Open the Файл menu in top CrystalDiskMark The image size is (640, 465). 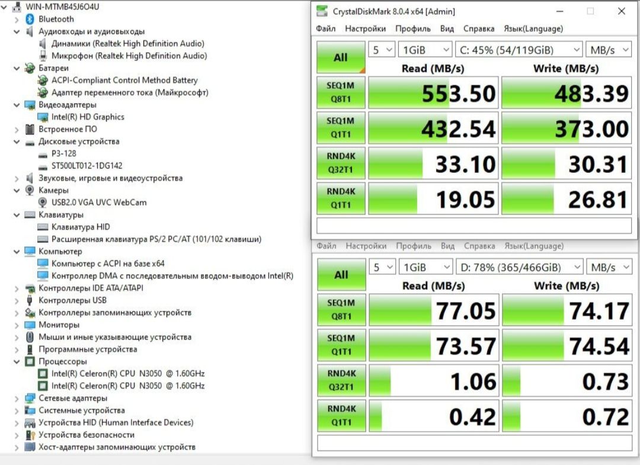click(326, 28)
